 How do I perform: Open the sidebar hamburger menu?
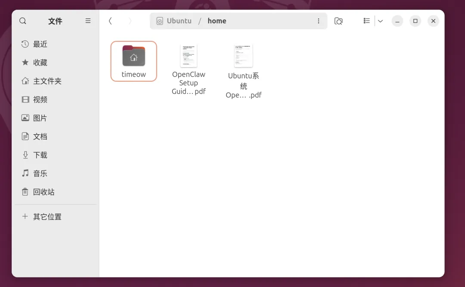[88, 21]
